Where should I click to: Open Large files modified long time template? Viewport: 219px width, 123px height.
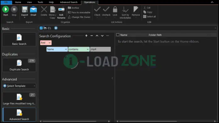19,99
